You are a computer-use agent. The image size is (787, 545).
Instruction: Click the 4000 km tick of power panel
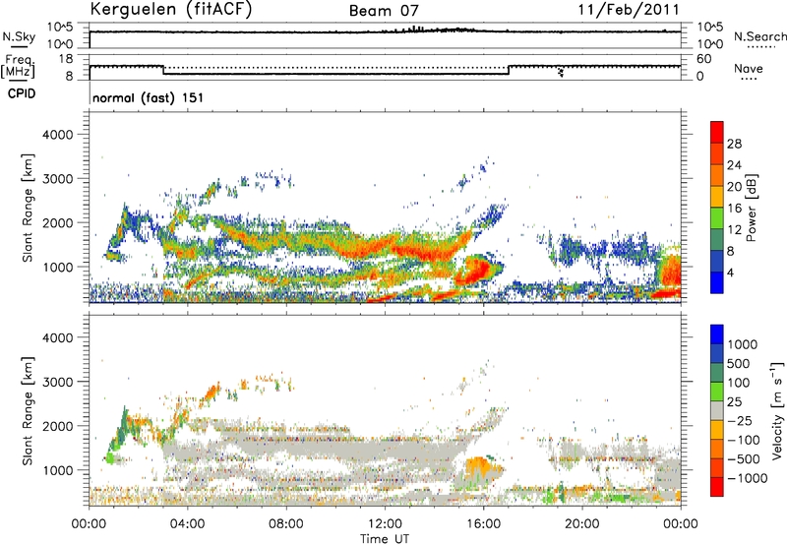(57, 135)
